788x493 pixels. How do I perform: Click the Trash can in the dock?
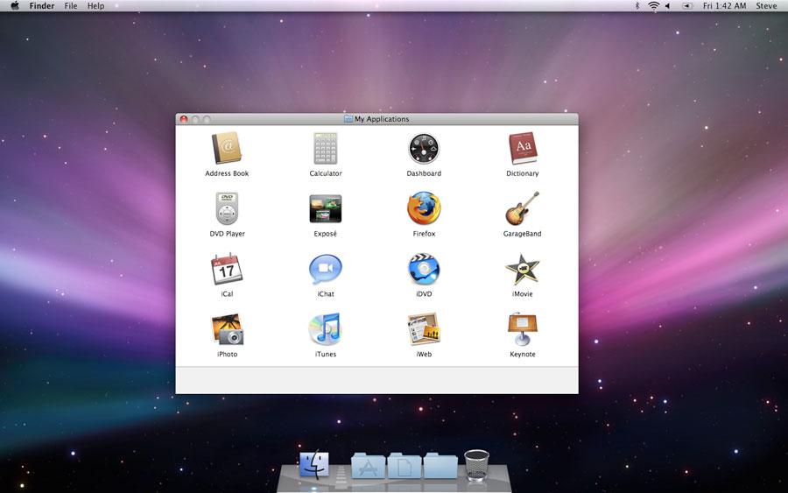(x=476, y=465)
